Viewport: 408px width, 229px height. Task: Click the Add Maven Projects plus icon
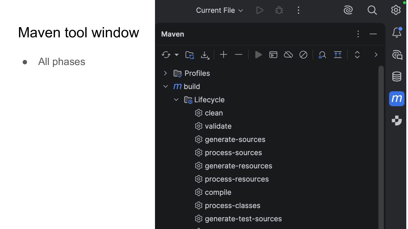224,55
